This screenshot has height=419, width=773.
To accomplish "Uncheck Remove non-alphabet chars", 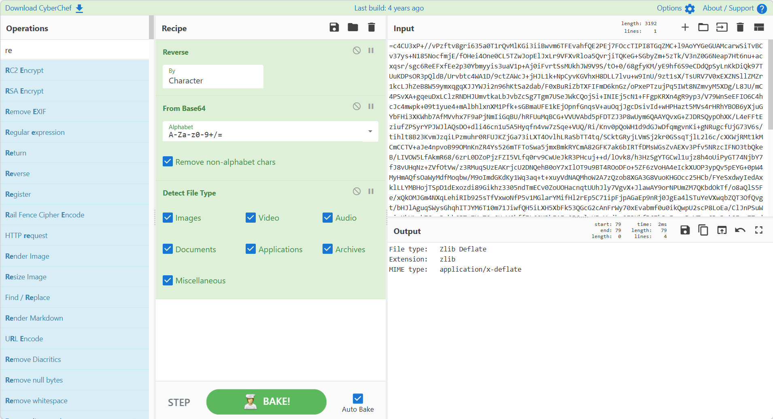I will (x=168, y=162).
